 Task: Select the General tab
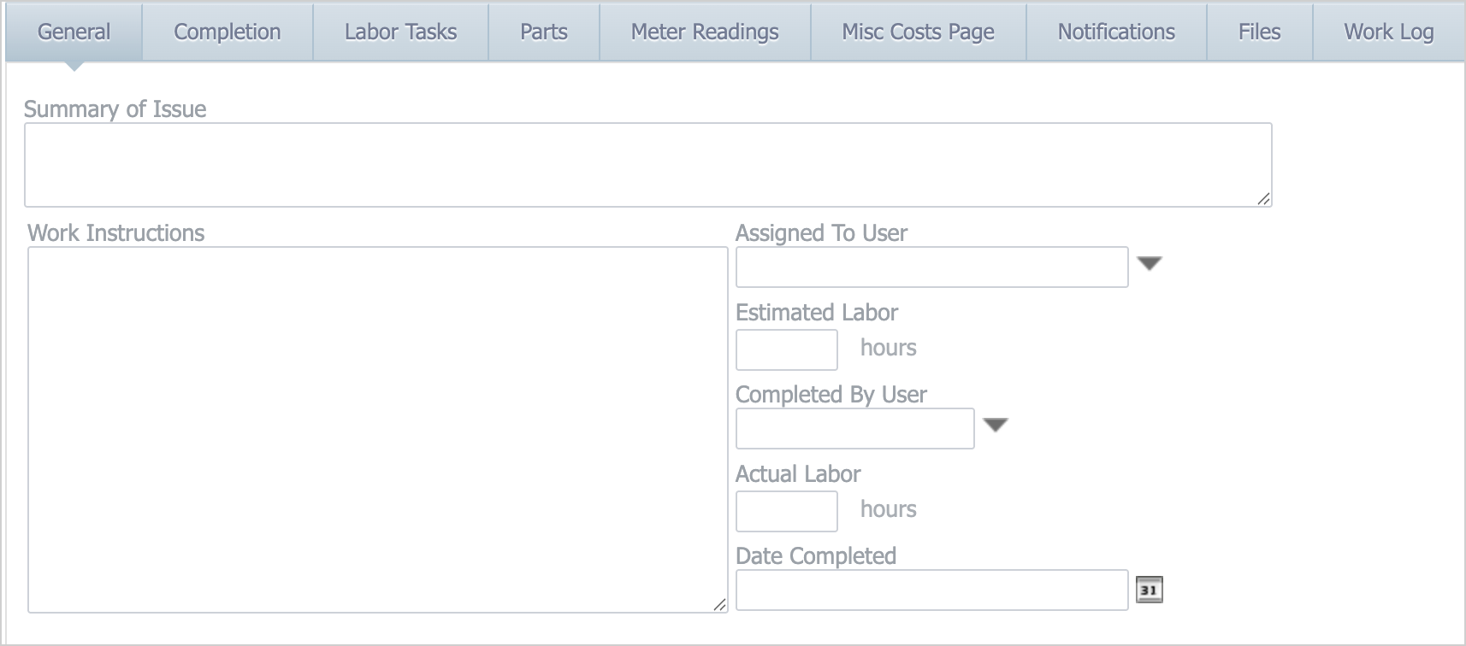[74, 32]
